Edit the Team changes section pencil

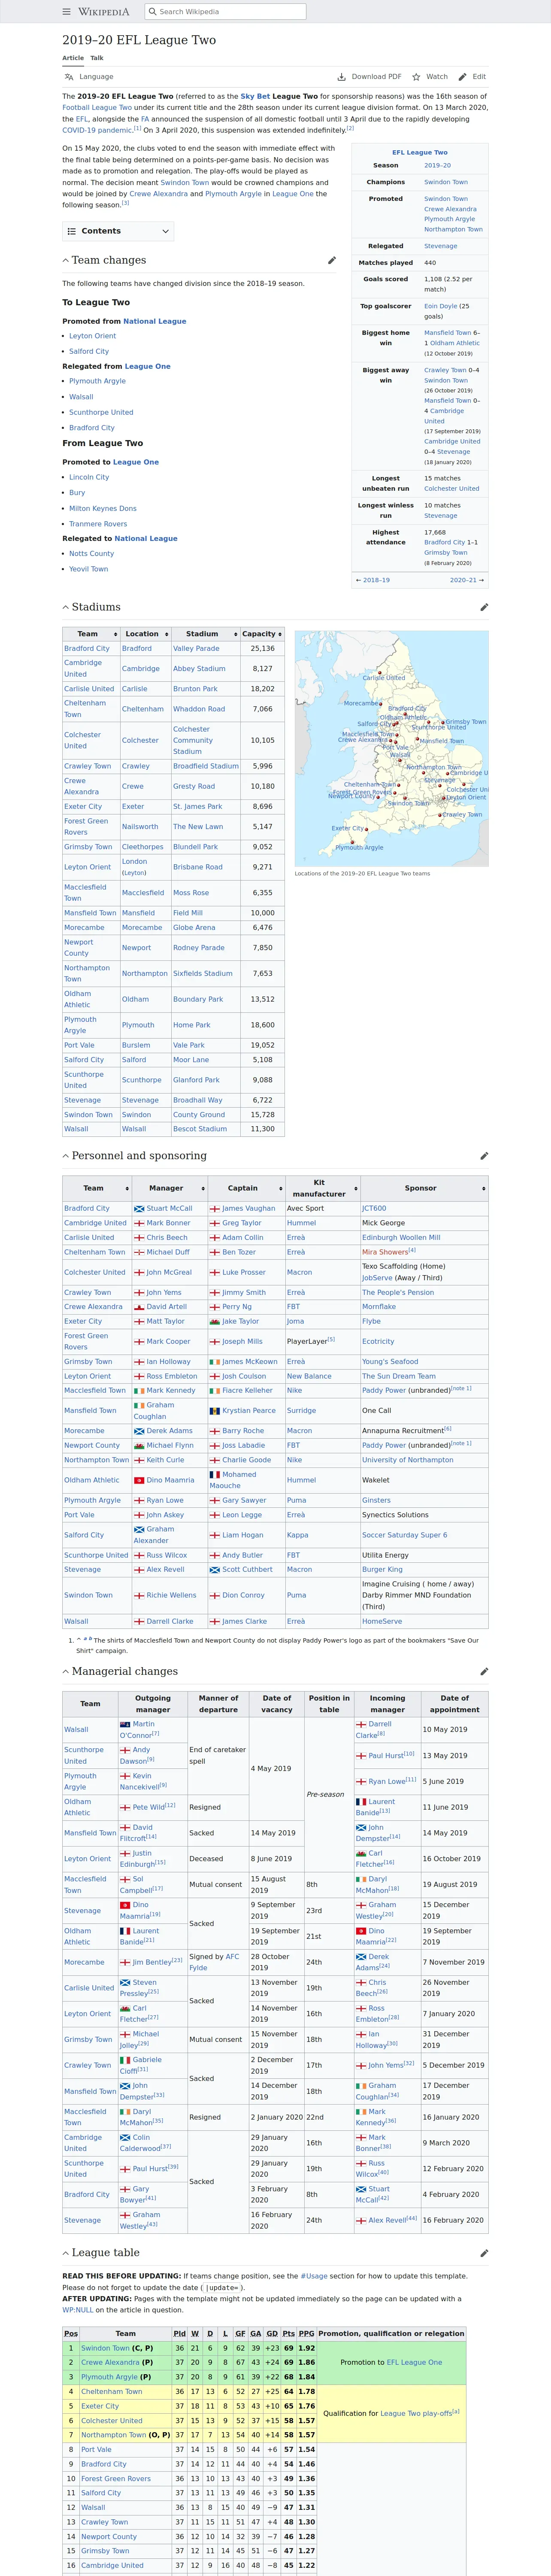332,260
